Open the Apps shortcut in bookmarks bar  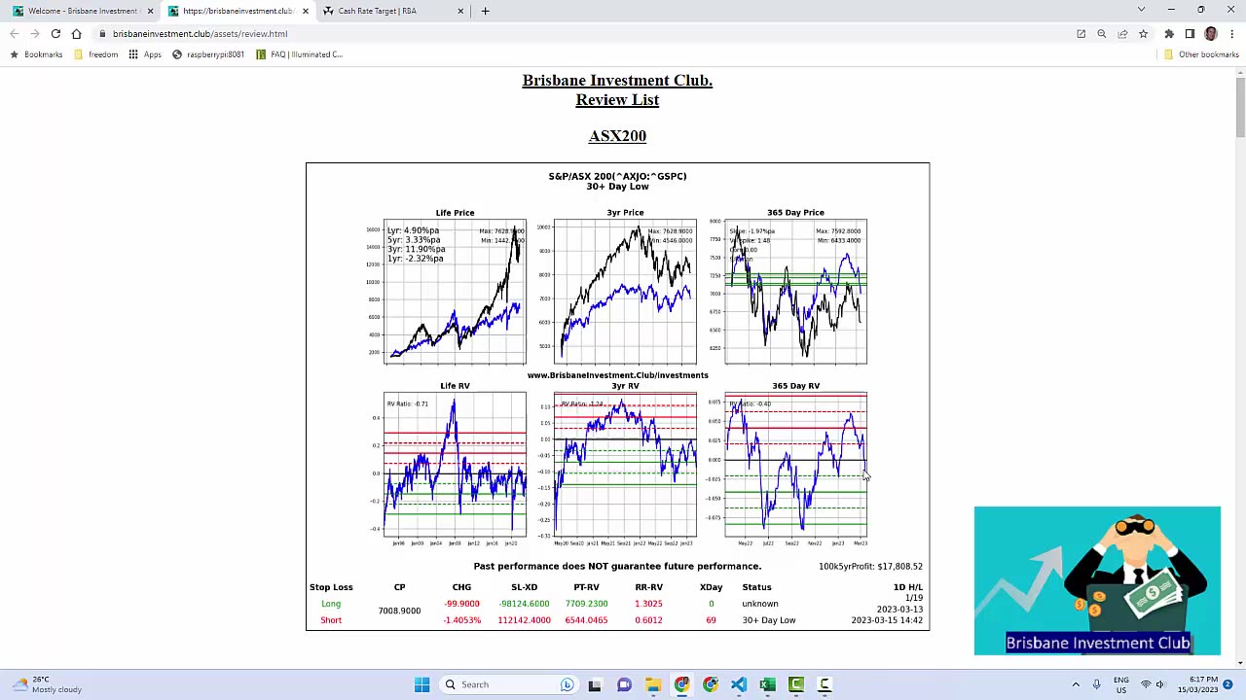[x=145, y=54]
